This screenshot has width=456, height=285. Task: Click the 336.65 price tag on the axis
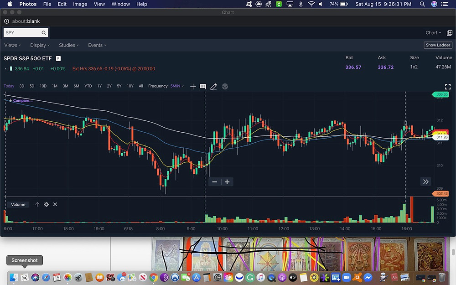click(x=440, y=94)
